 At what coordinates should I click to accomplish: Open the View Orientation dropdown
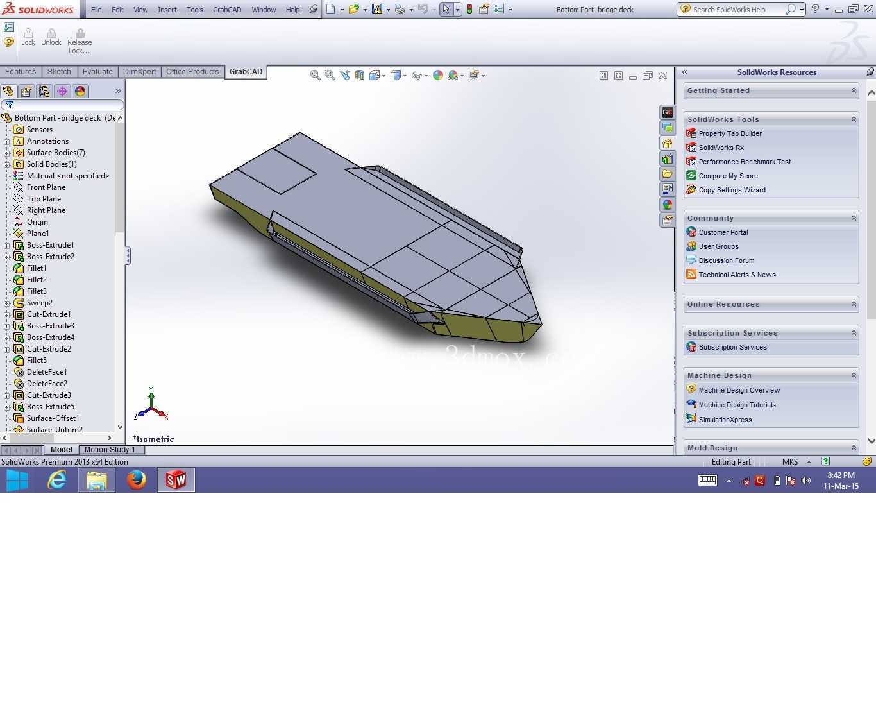383,76
